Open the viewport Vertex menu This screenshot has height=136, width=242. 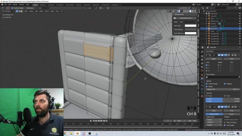pyautogui.click(x=47, y=11)
